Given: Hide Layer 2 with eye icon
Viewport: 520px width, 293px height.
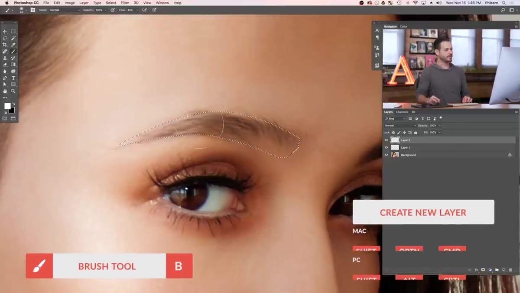Looking at the screenshot, I should pos(387,140).
